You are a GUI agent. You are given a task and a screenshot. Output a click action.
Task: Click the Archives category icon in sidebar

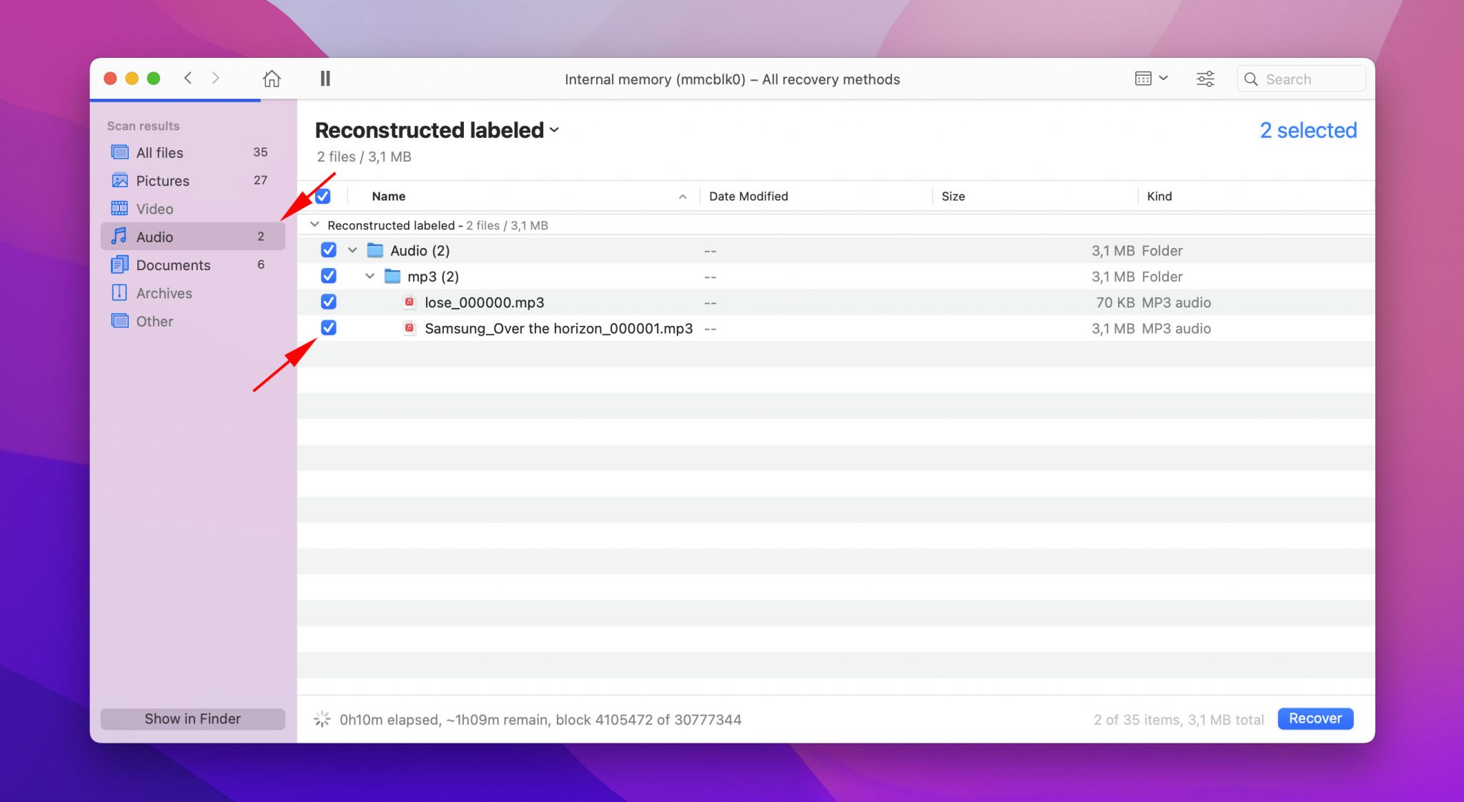[x=119, y=292]
